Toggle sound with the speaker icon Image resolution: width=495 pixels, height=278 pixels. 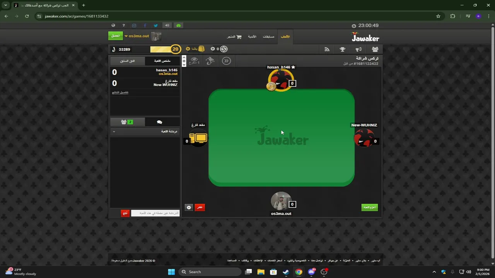coord(167,25)
